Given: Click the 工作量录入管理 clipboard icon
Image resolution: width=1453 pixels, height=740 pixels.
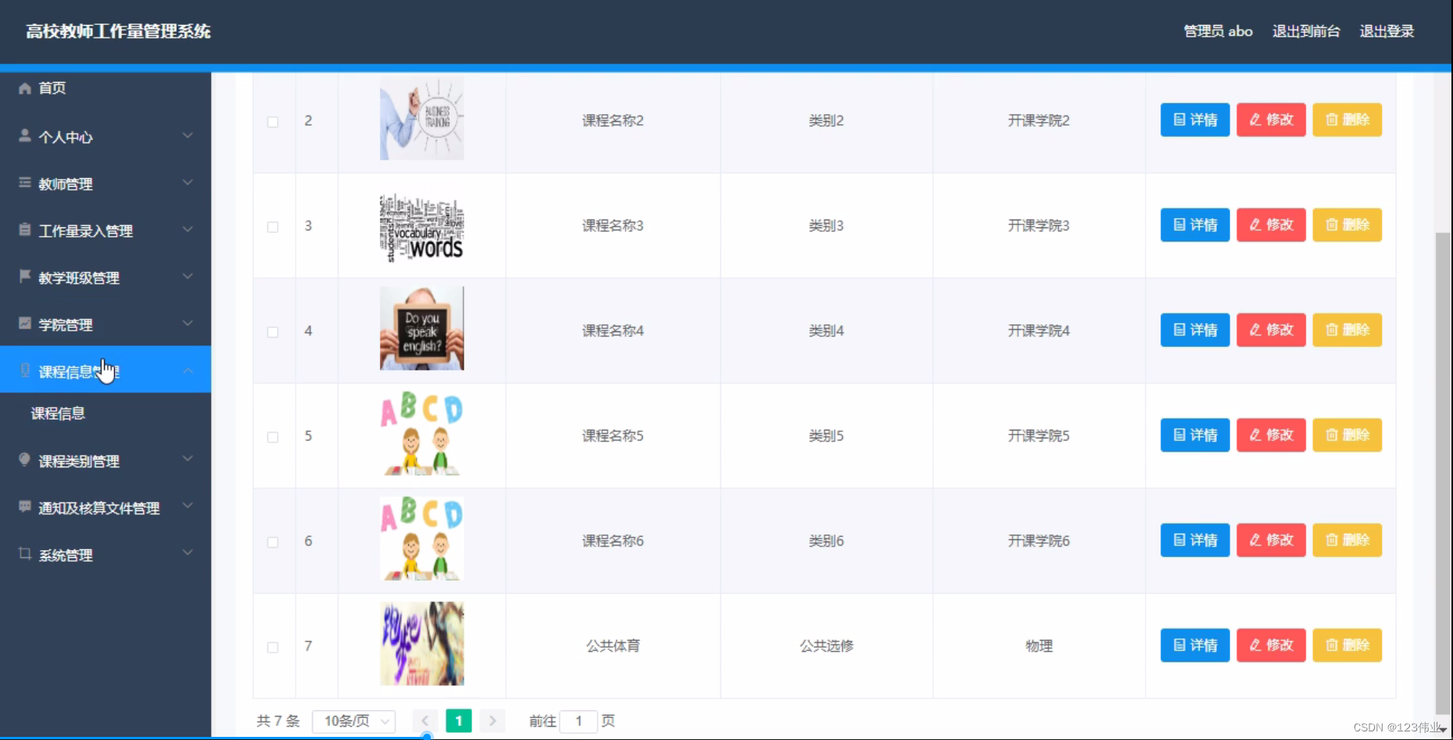Looking at the screenshot, I should (x=24, y=229).
